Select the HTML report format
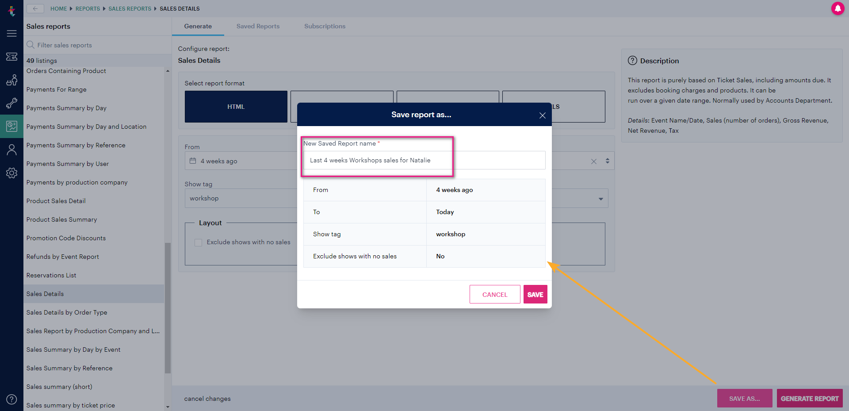Image resolution: width=849 pixels, height=411 pixels. pyautogui.click(x=236, y=107)
